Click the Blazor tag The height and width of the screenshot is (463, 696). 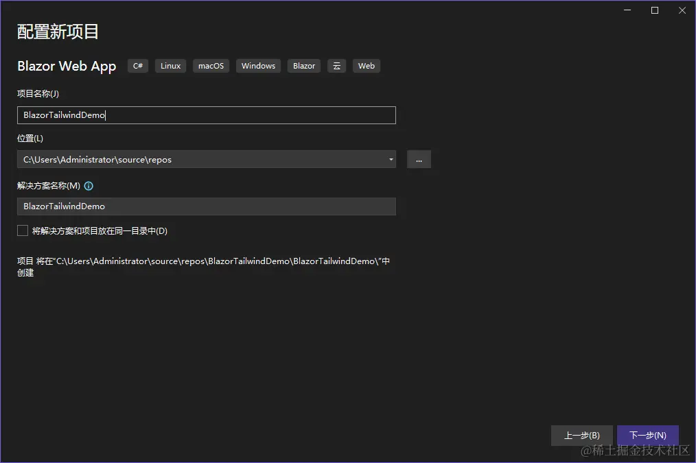(x=304, y=66)
